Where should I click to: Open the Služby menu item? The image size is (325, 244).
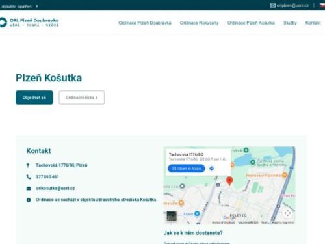click(x=290, y=23)
